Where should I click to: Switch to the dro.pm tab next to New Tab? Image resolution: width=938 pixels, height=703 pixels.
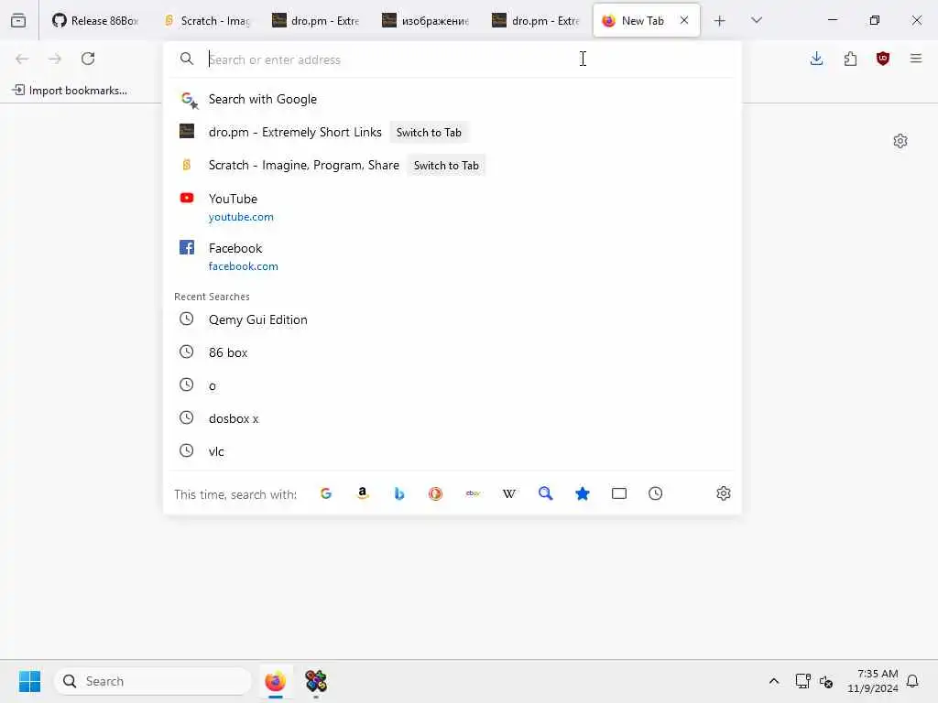tap(537, 20)
